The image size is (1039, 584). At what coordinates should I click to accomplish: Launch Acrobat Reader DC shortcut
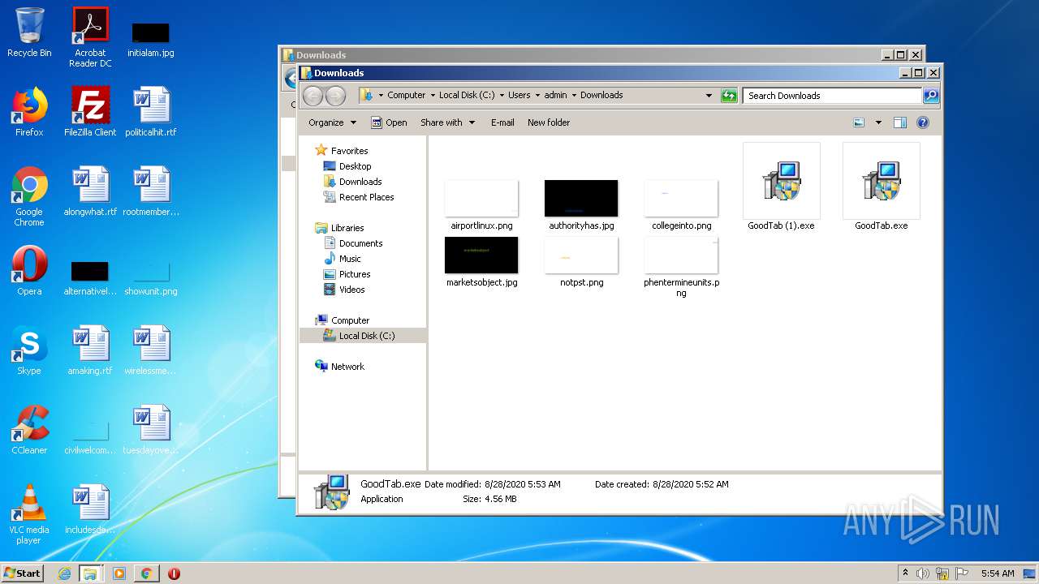click(x=90, y=36)
